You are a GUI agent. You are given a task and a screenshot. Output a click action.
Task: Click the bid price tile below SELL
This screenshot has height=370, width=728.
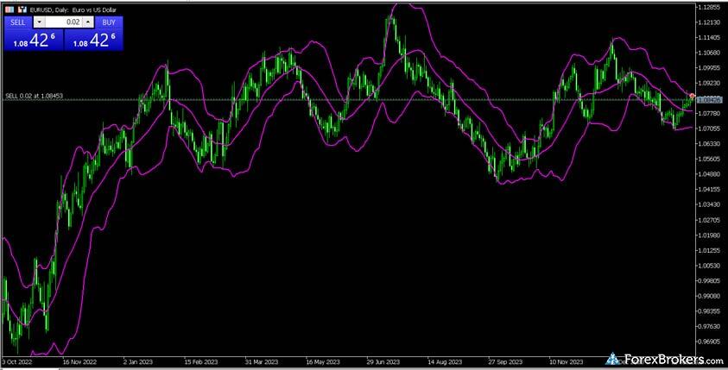click(x=32, y=39)
